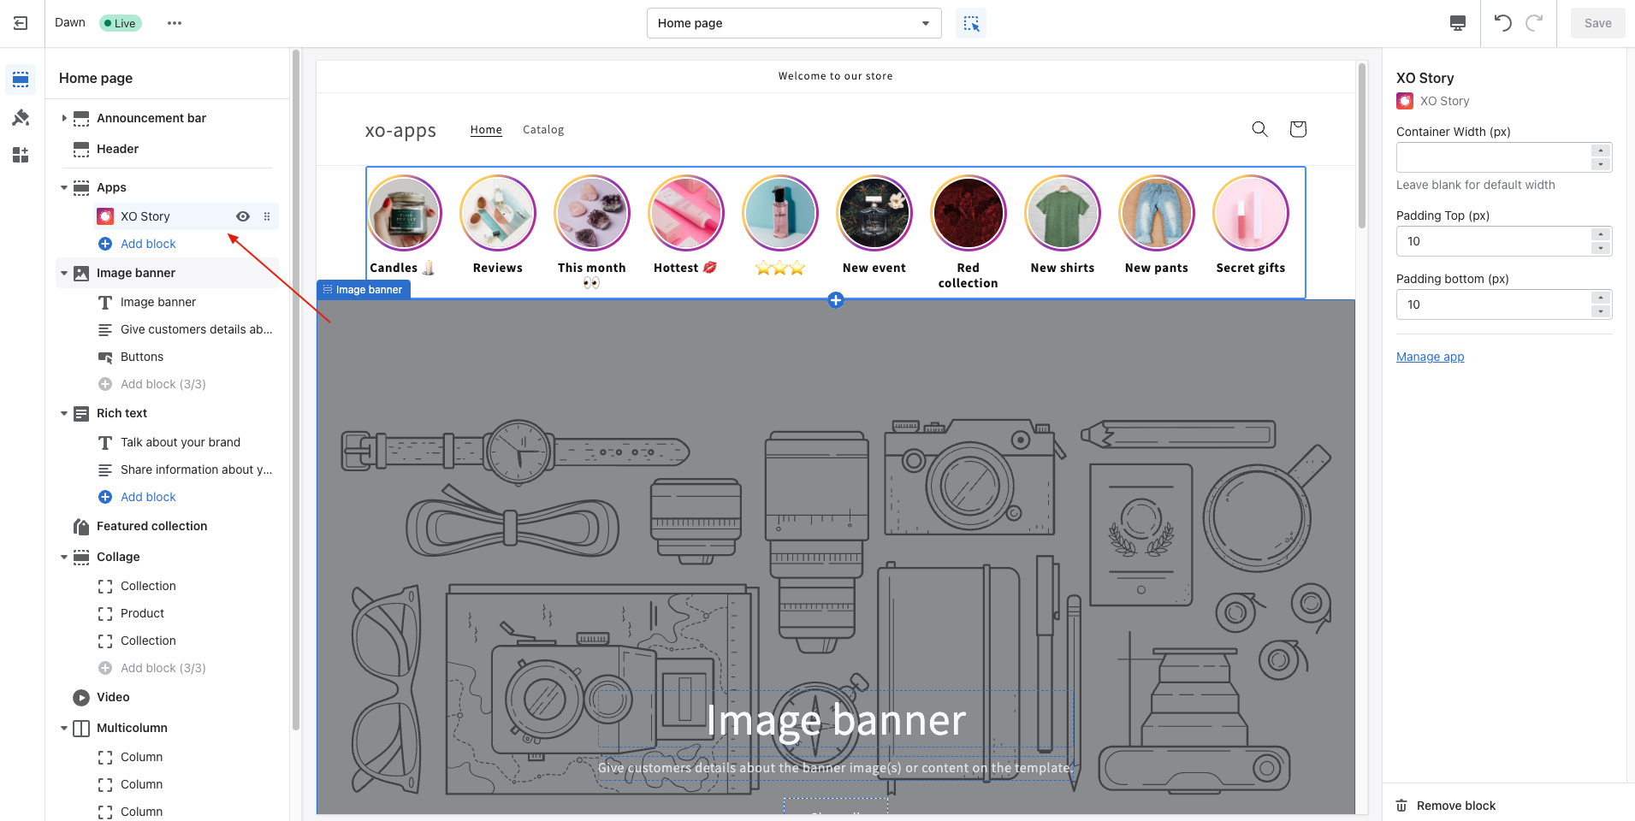Screen dimensions: 1635x821
Task: Switch the desktop preview device icon
Action: (x=1458, y=23)
